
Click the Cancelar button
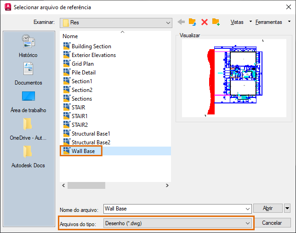[x=272, y=223]
